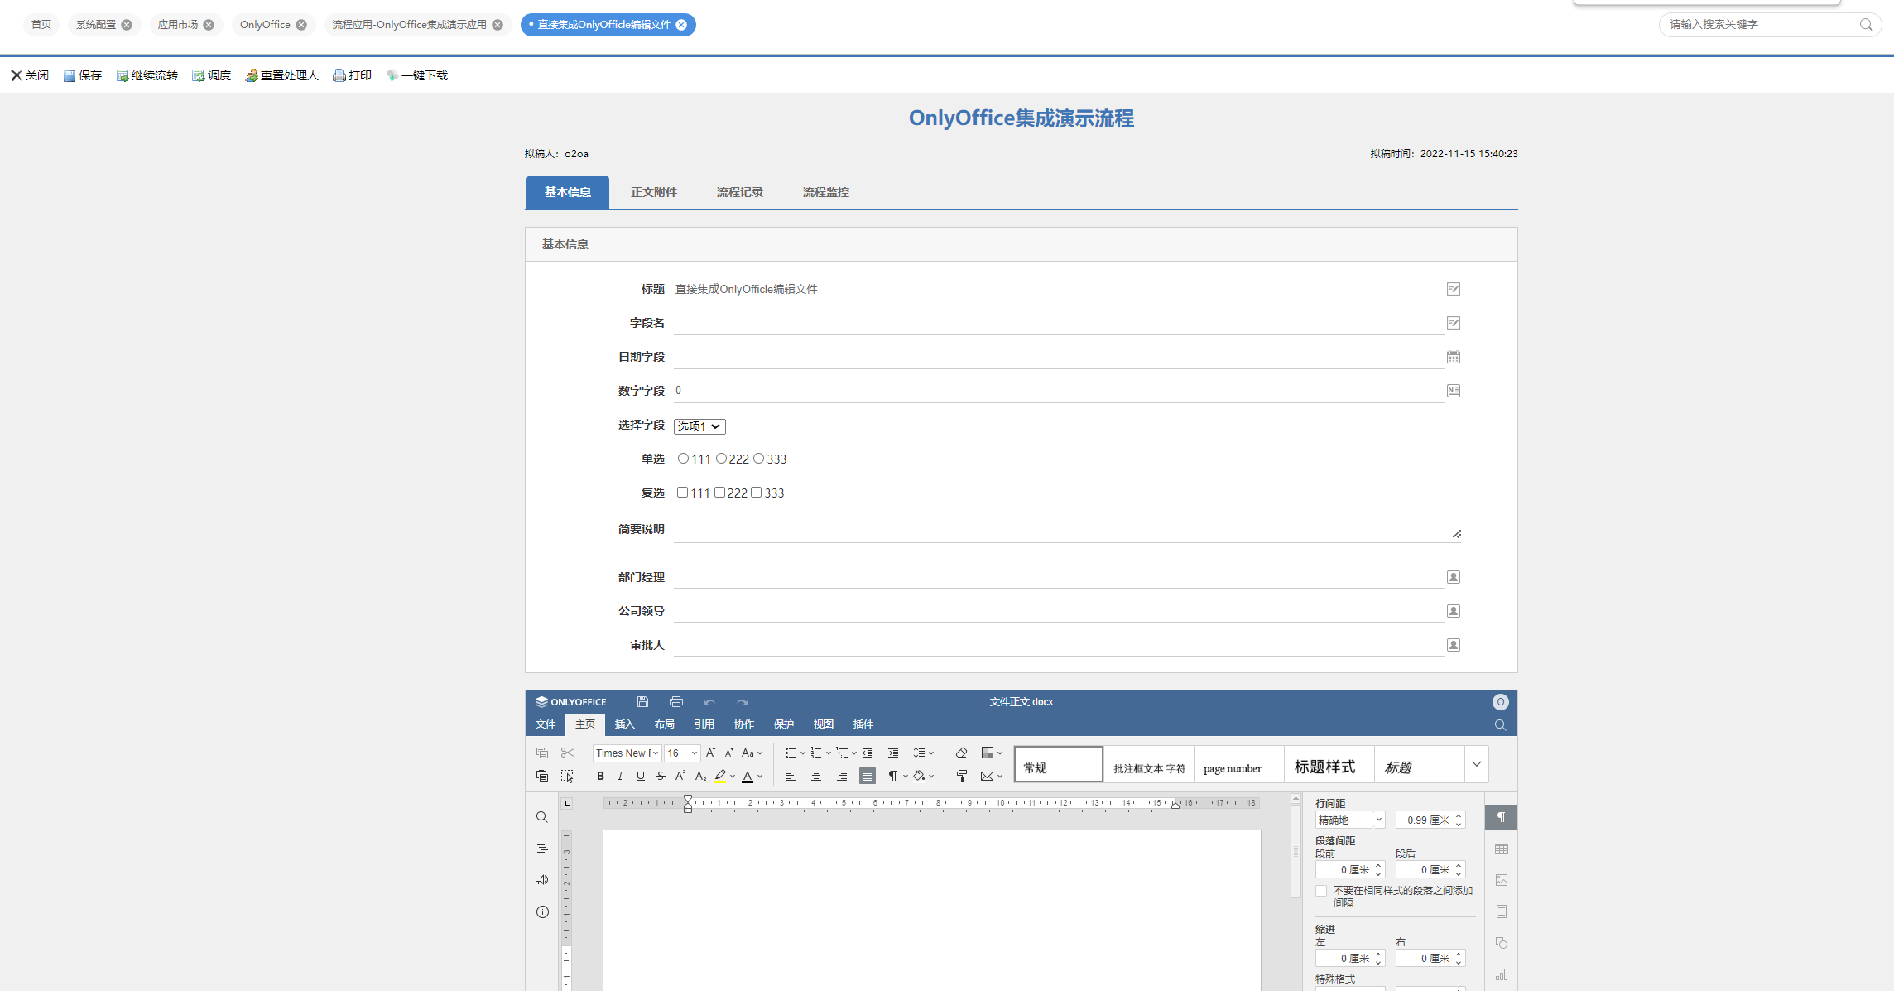The width and height of the screenshot is (1894, 991).
Task: Click the copy style paint roller
Action: pos(961,776)
